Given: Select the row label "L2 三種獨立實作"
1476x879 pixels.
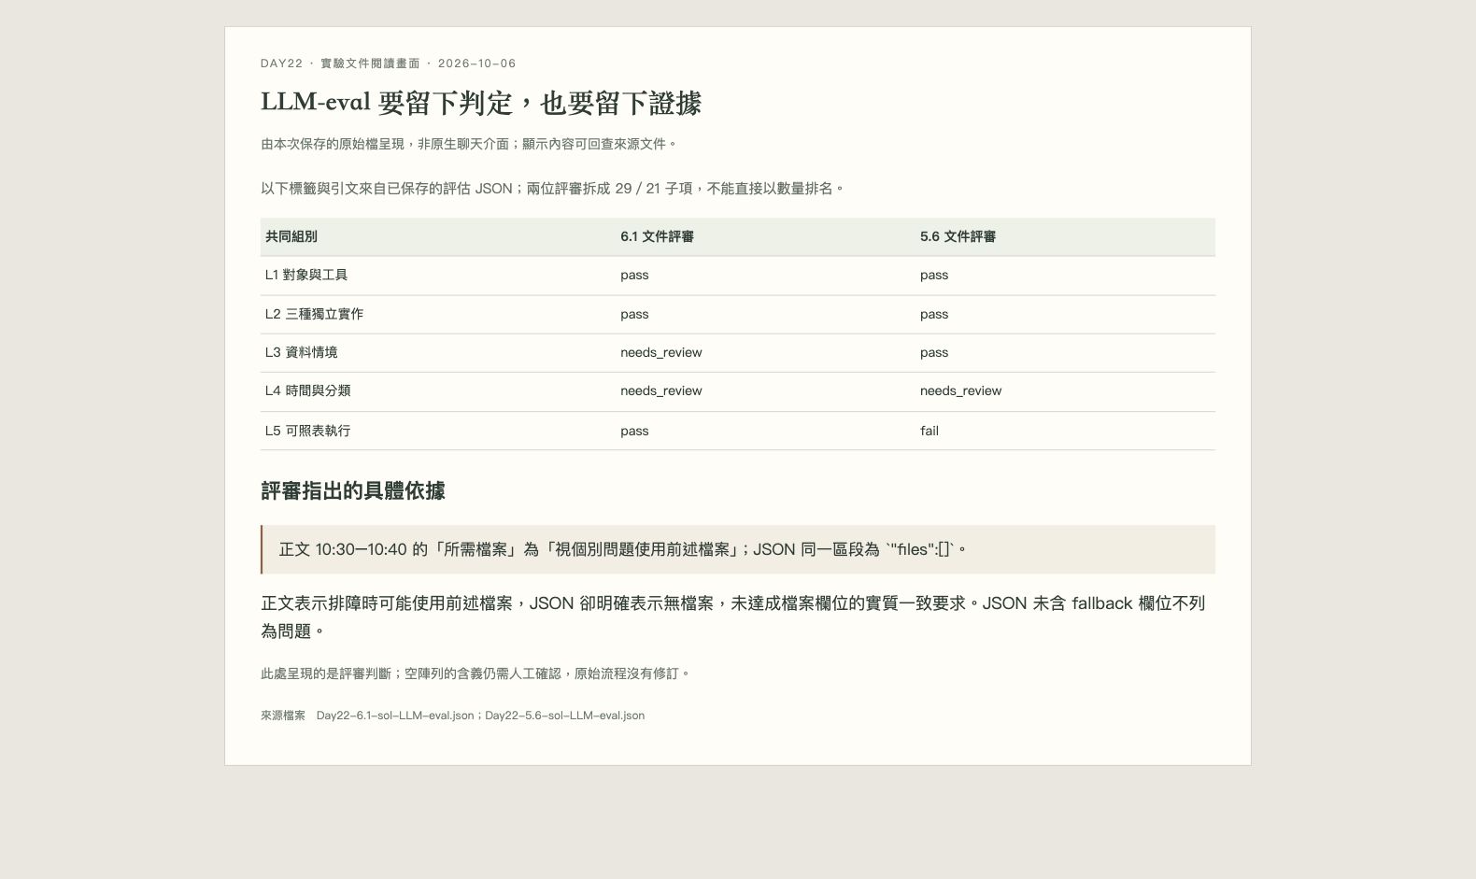Looking at the screenshot, I should [314, 314].
